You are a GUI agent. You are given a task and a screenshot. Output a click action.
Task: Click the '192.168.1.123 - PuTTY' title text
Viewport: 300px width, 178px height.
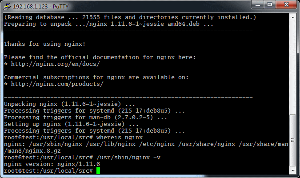[x=40, y=7]
